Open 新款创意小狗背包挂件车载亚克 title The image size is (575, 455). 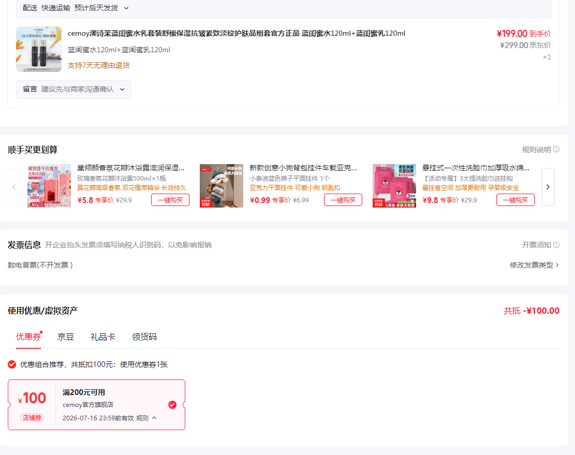(x=303, y=168)
